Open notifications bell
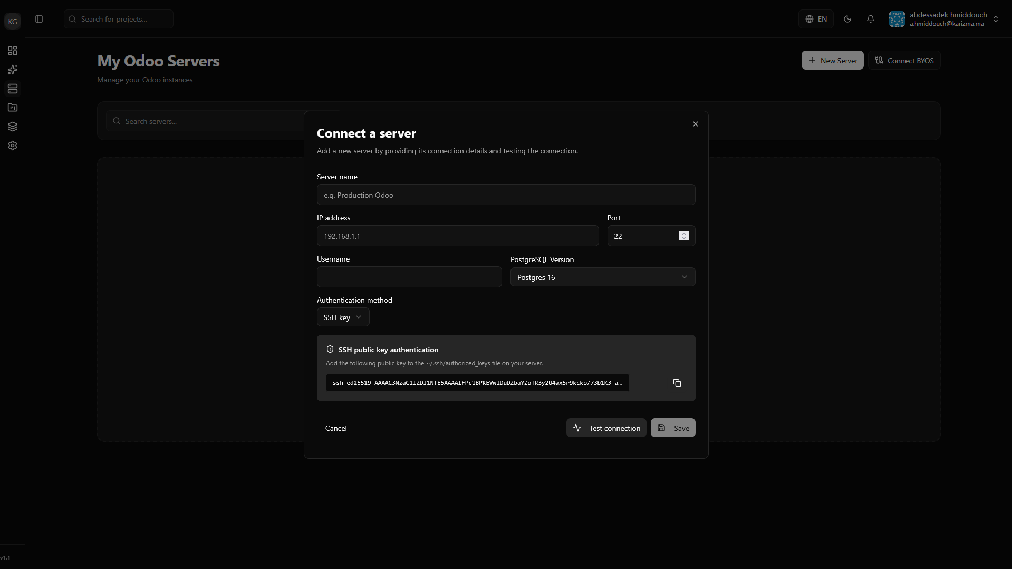The height and width of the screenshot is (569, 1012). tap(871, 19)
